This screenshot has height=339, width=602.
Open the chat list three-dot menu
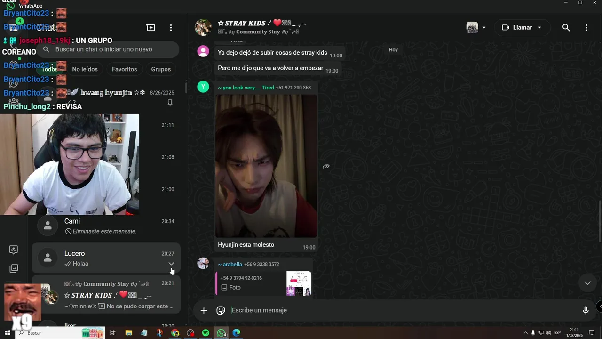171,28
